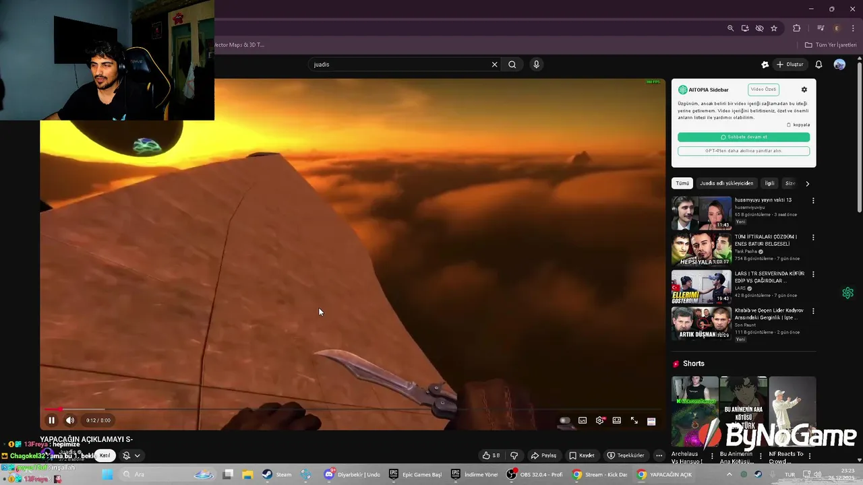Open options menu for the LARS video
Image resolution: width=863 pixels, height=485 pixels.
[x=813, y=274]
